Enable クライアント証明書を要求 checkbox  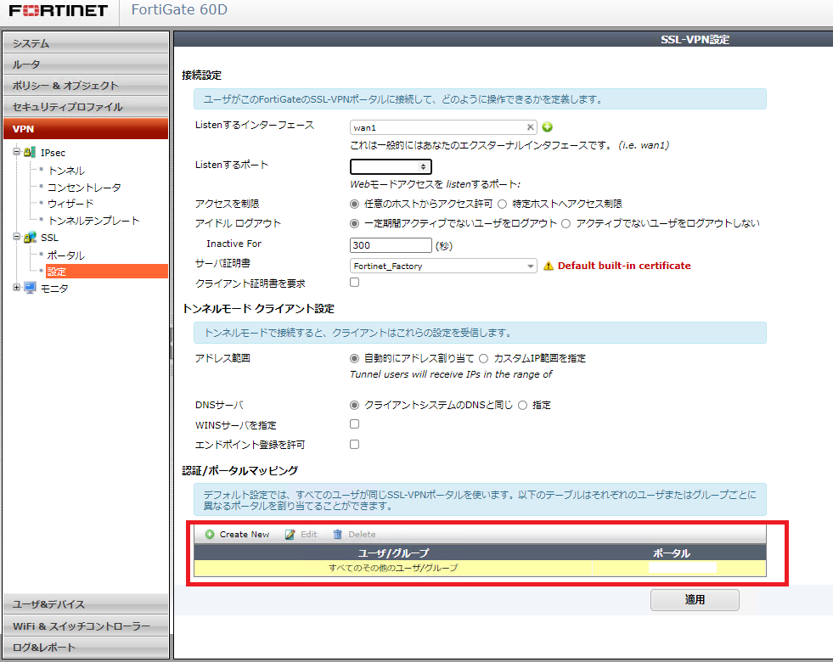click(354, 283)
